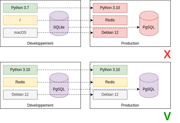The image size is (180, 123).
Task: Click the top Développement label
Action: point(40,43)
